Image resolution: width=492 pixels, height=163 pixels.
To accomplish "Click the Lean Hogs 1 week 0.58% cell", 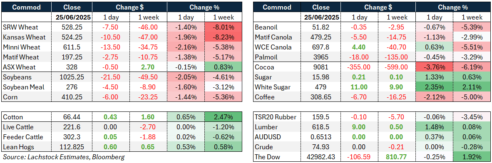I will [223, 147].
